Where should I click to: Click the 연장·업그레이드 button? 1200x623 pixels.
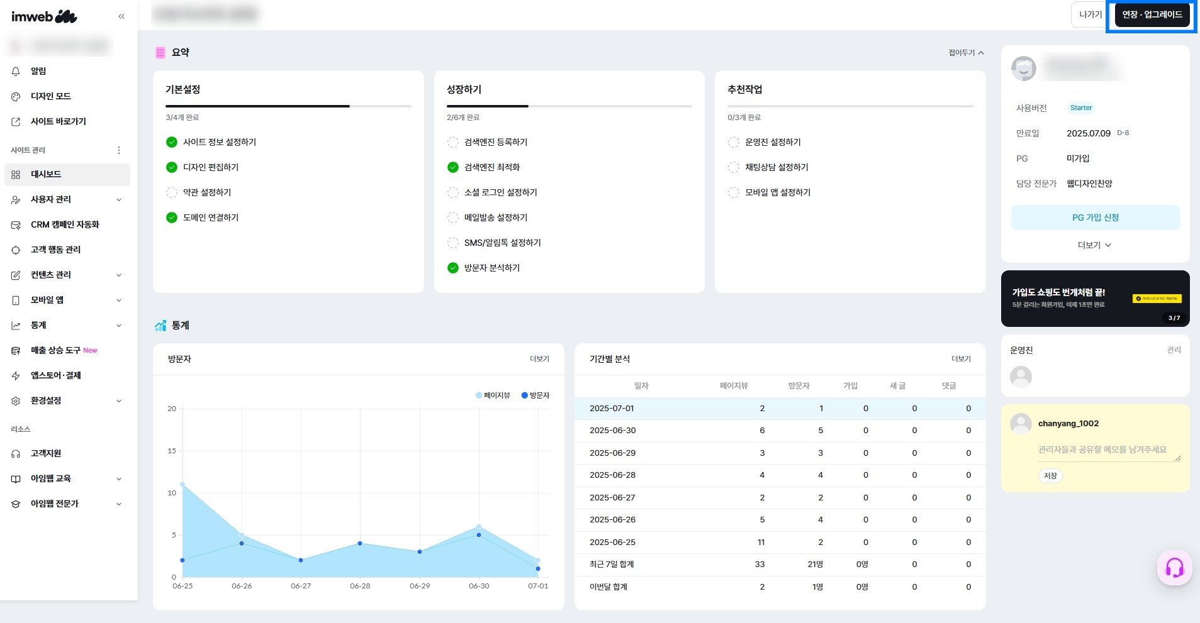point(1152,15)
